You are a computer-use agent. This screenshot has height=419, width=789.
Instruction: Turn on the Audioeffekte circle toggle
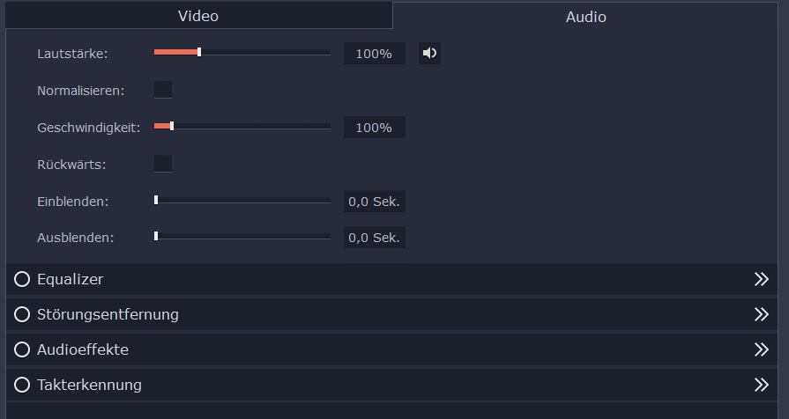(22, 349)
